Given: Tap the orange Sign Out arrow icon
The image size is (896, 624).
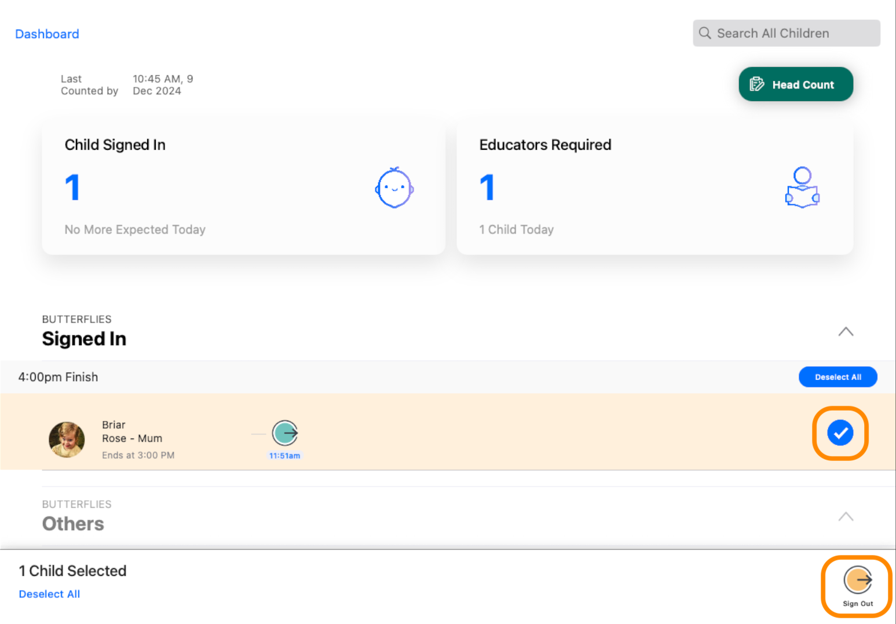Looking at the screenshot, I should click(x=857, y=580).
